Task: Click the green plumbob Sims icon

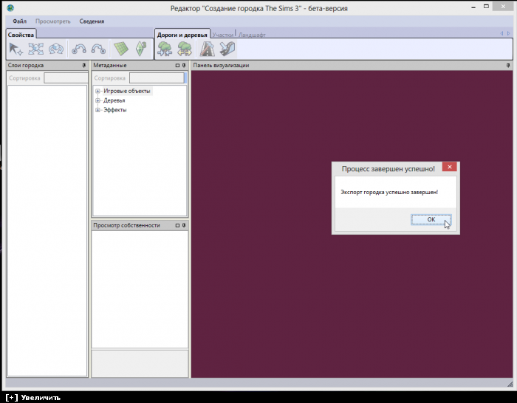Action: coord(141,49)
